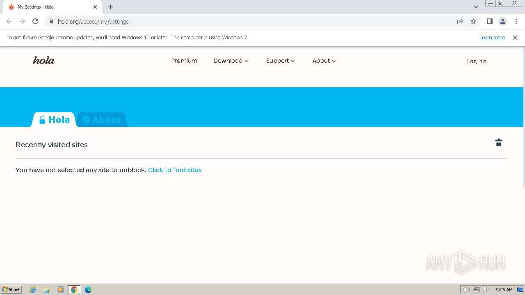Expand the Support dropdown menu
This screenshot has width=525, height=295.
point(281,61)
